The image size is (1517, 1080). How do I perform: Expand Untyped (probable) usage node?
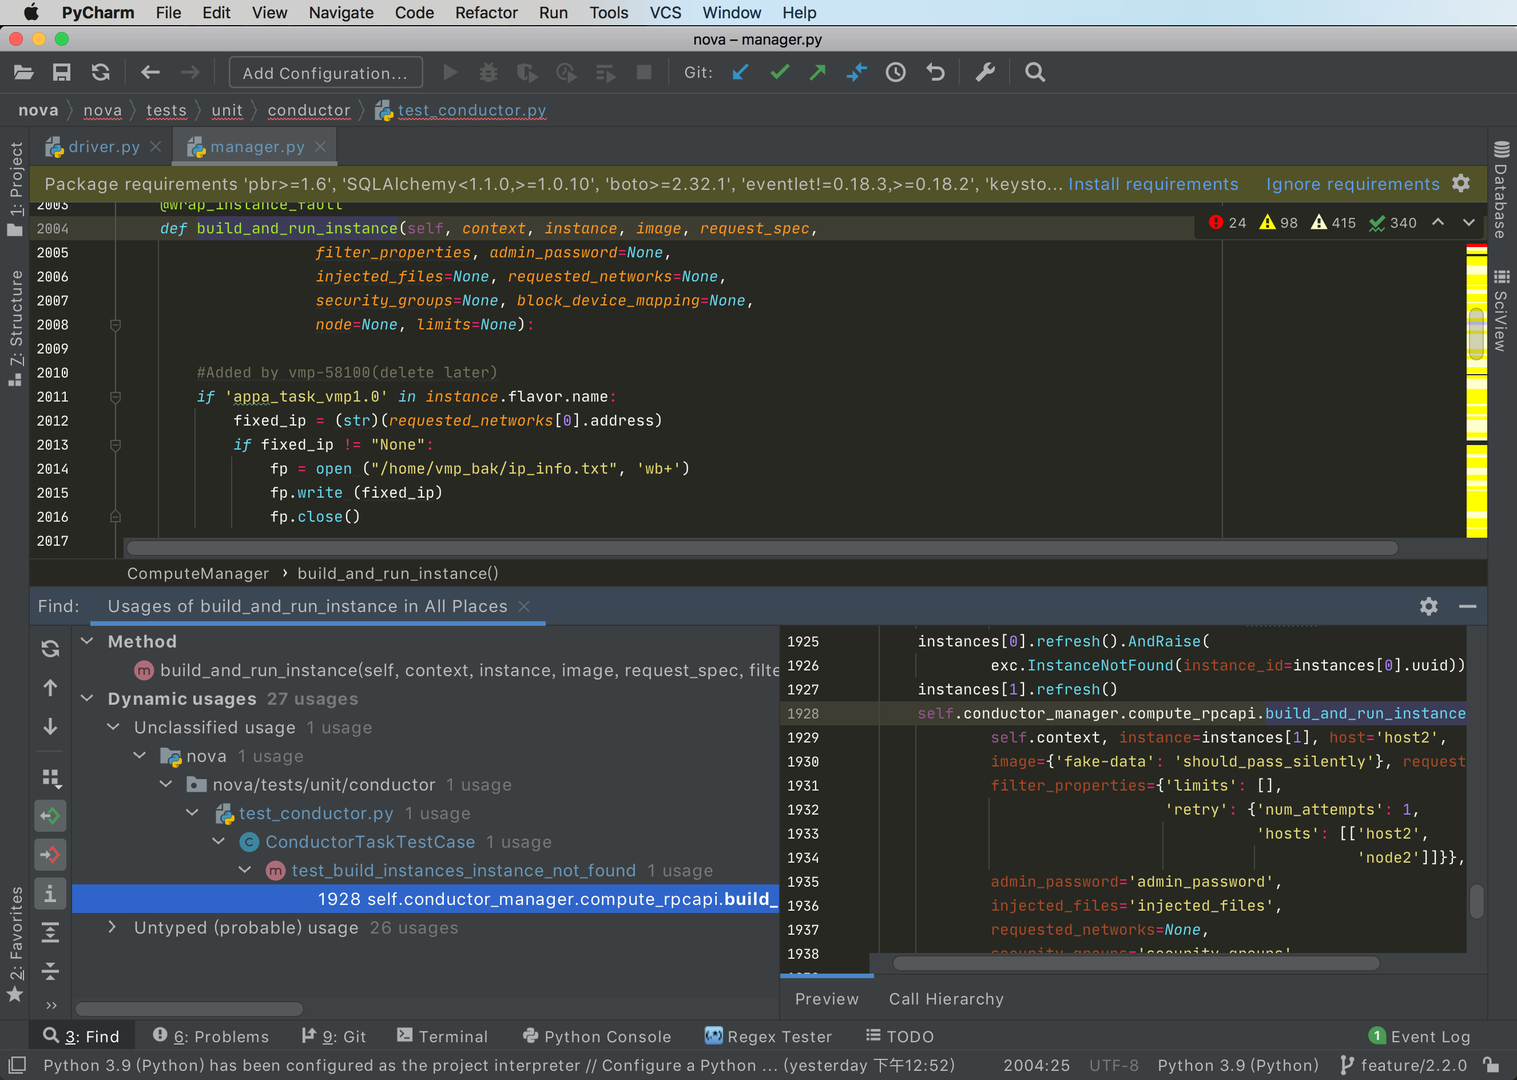pos(112,927)
